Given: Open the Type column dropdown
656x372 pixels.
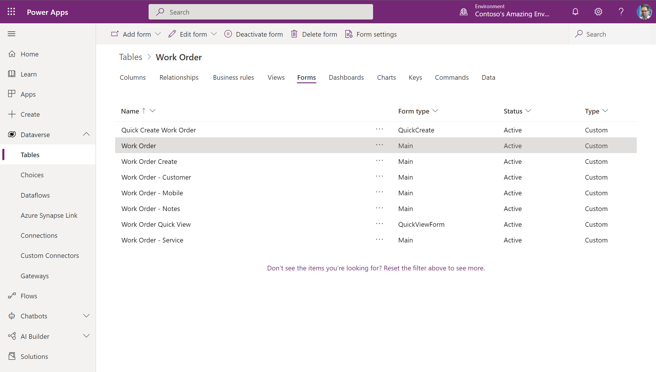Looking at the screenshot, I should pos(605,111).
